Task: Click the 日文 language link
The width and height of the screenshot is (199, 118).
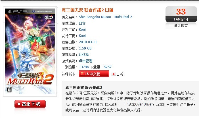Action: click(x=82, y=23)
